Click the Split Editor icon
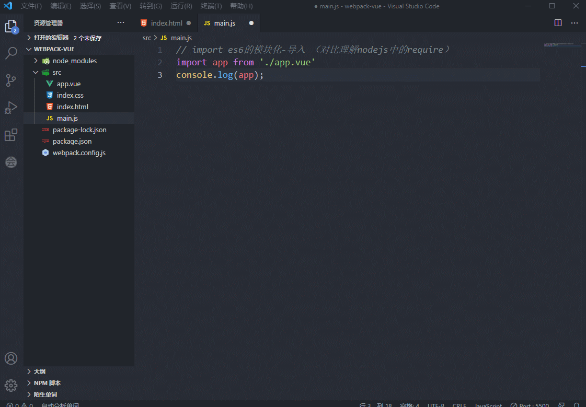This screenshot has width=586, height=407. coord(558,23)
